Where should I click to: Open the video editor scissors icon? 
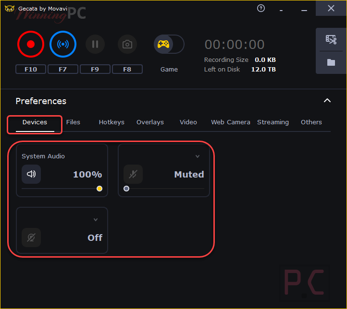[331, 40]
